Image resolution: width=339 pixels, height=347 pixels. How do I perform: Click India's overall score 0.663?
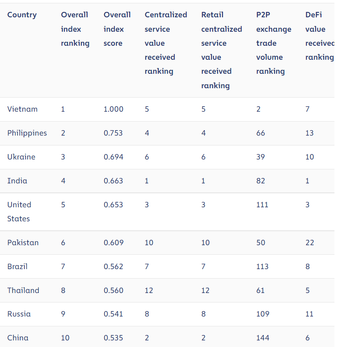pyautogui.click(x=113, y=181)
